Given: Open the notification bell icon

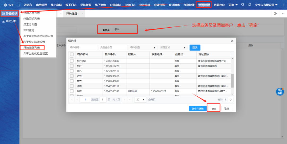Looking at the screenshot, I should coord(250,5).
